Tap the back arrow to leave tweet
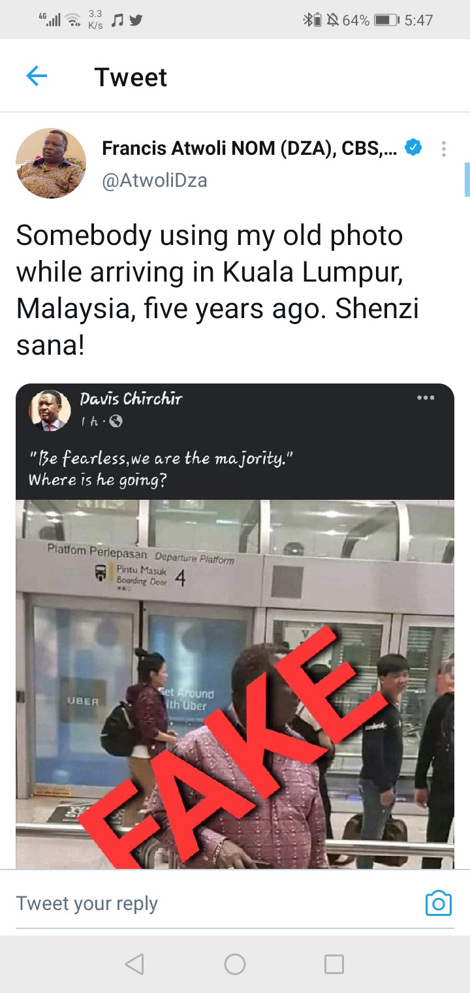The width and height of the screenshot is (470, 993). (37, 76)
